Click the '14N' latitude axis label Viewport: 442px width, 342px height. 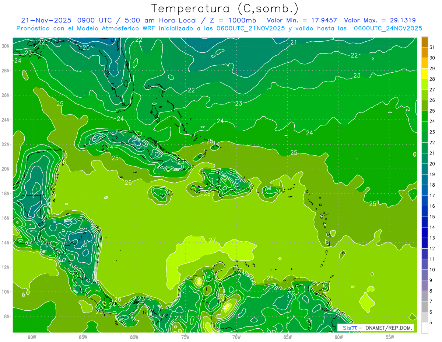[6, 243]
